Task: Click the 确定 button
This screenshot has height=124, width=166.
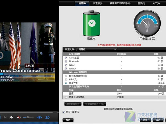Action: 145,120
